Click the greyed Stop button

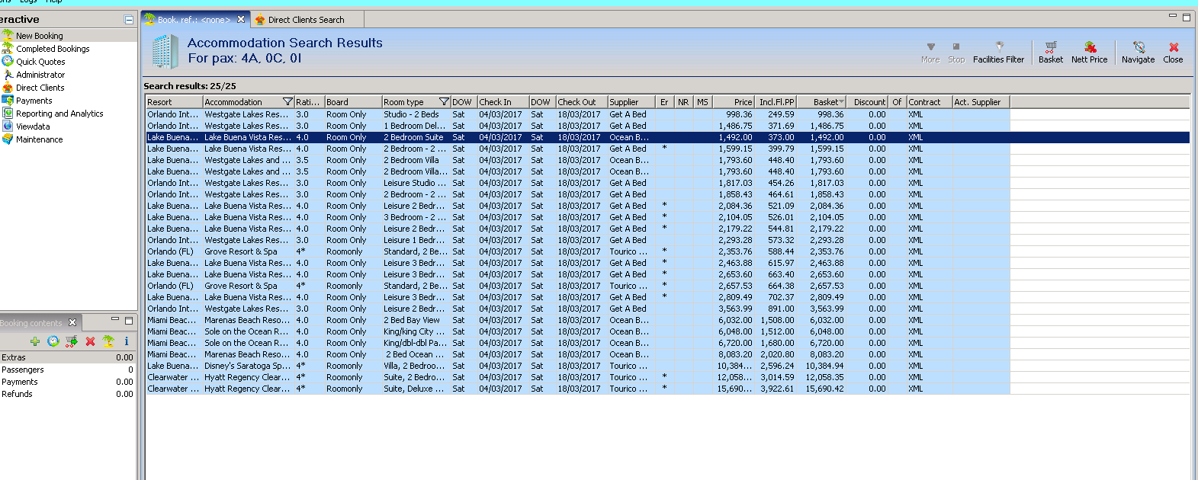tap(956, 53)
